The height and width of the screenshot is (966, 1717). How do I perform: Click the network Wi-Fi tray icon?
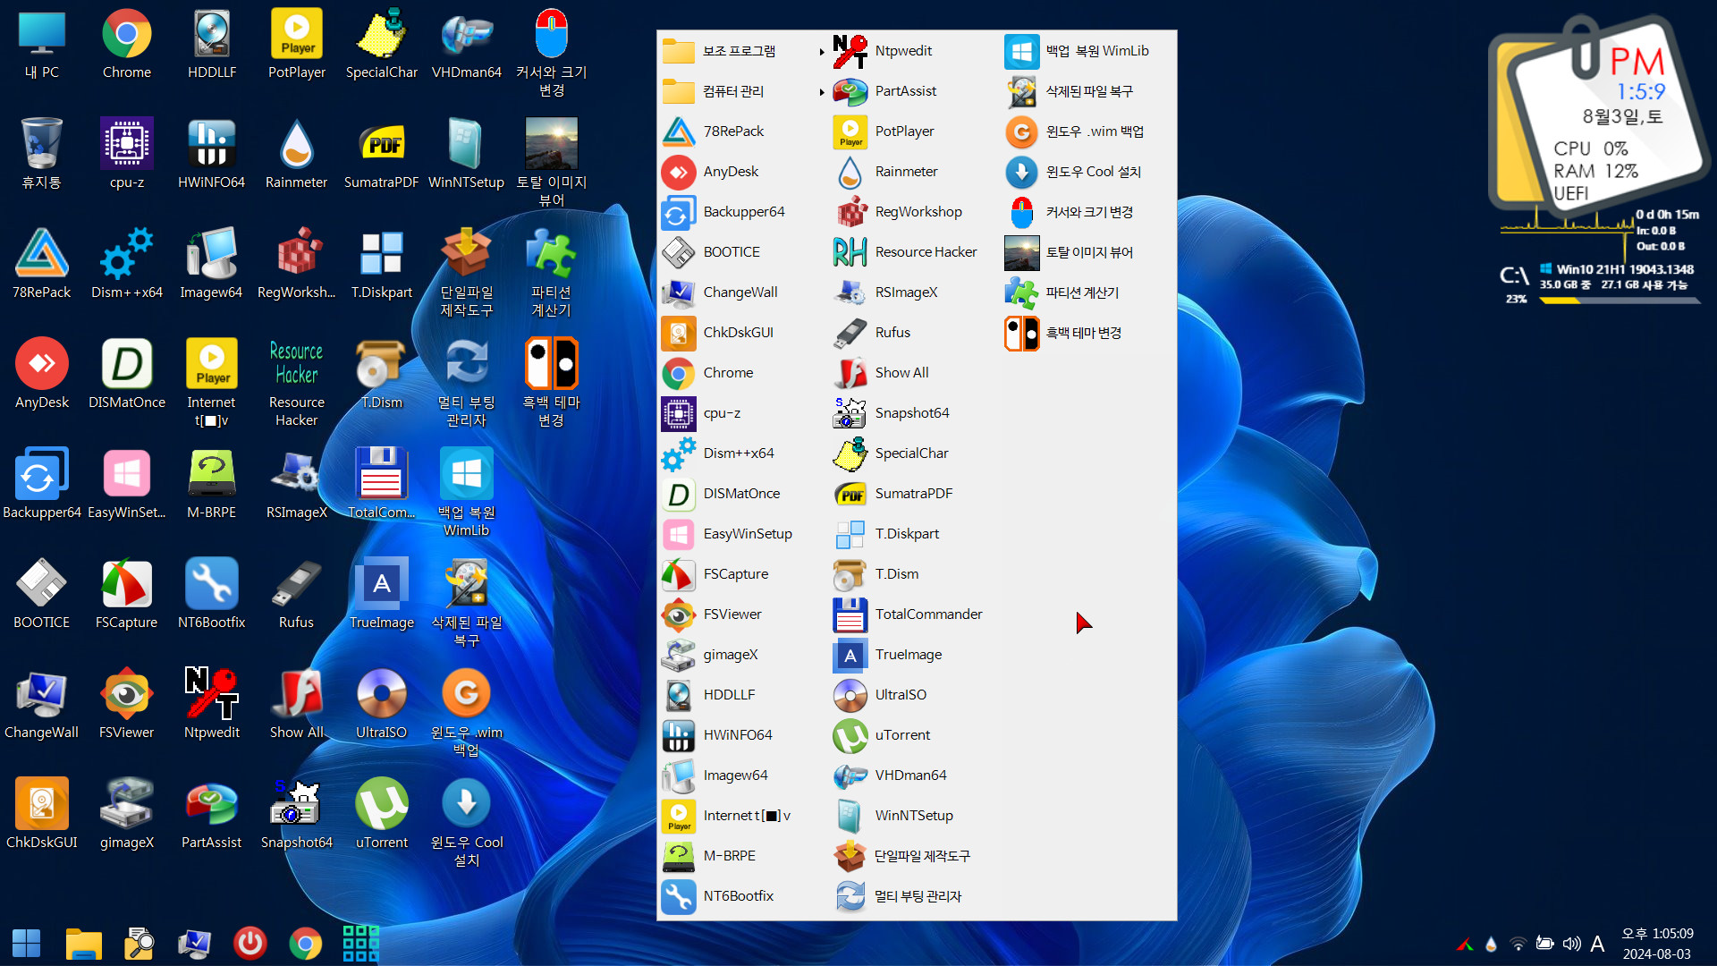[1518, 944]
